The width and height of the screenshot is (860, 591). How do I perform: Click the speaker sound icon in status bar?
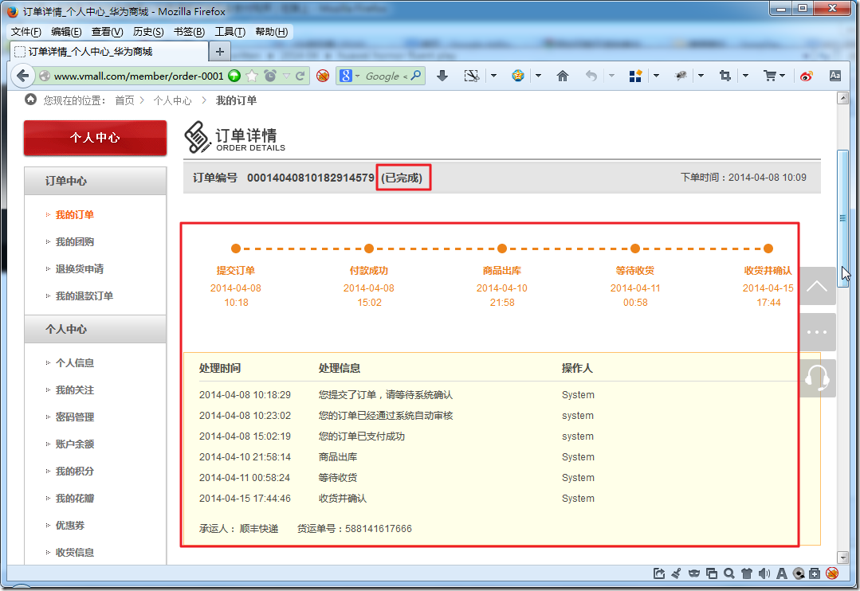(x=764, y=573)
